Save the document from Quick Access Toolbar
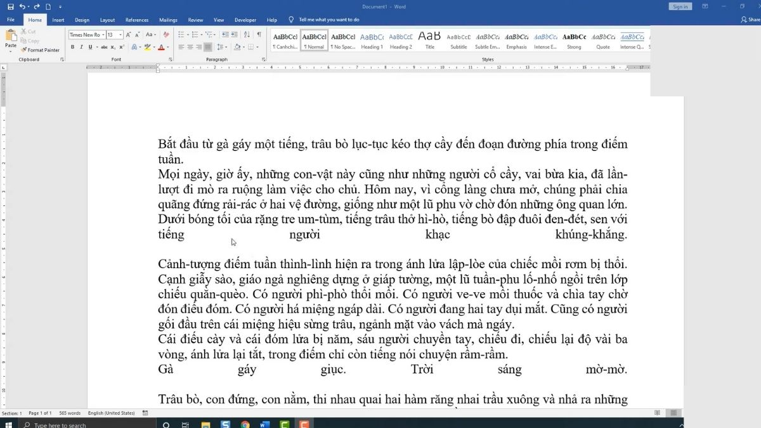The image size is (761, 428). [10, 6]
